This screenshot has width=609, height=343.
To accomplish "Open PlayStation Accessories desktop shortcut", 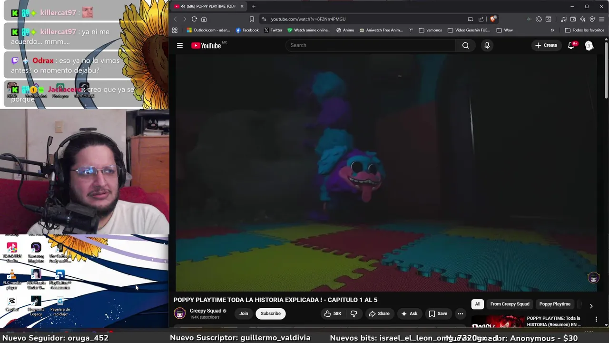I will click(60, 280).
